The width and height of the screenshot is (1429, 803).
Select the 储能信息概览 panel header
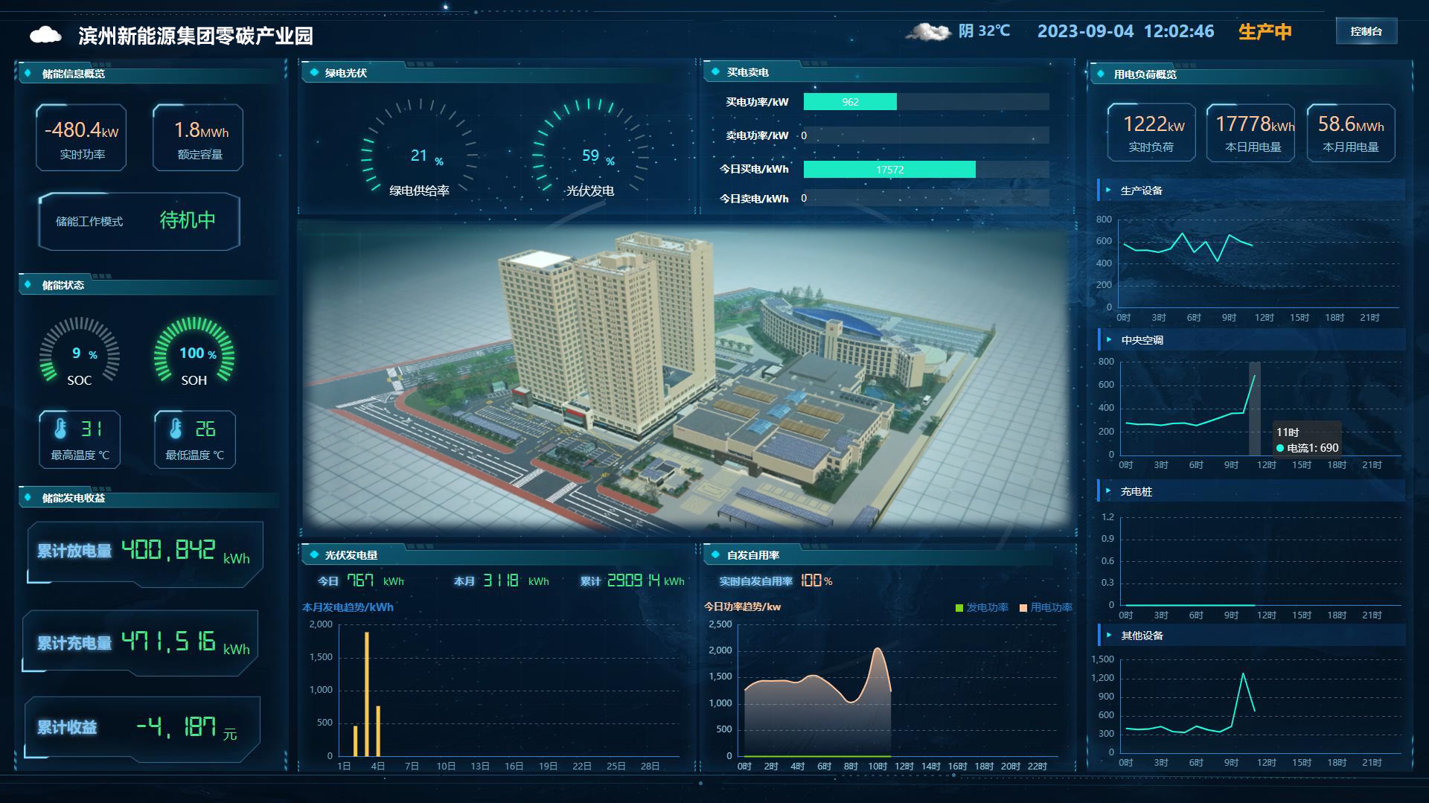[x=74, y=74]
